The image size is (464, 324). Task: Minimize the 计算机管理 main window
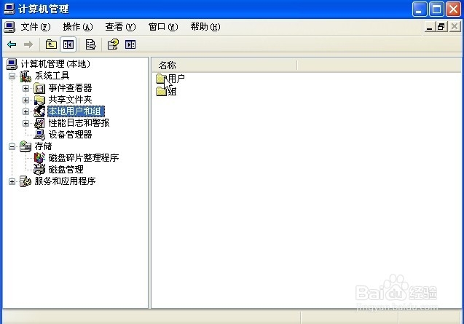(420, 9)
